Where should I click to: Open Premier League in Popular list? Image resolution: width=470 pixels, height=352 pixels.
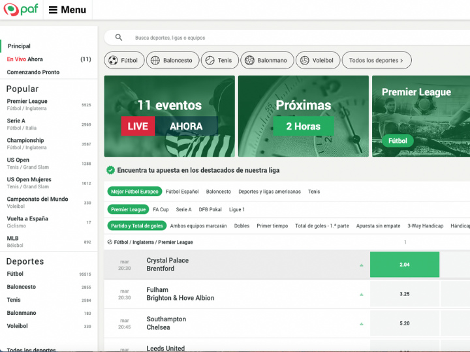click(48, 104)
